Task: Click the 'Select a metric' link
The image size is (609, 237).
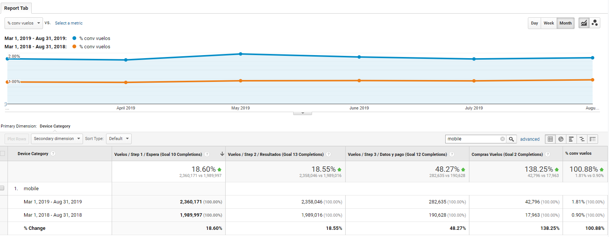Action: tap(69, 23)
